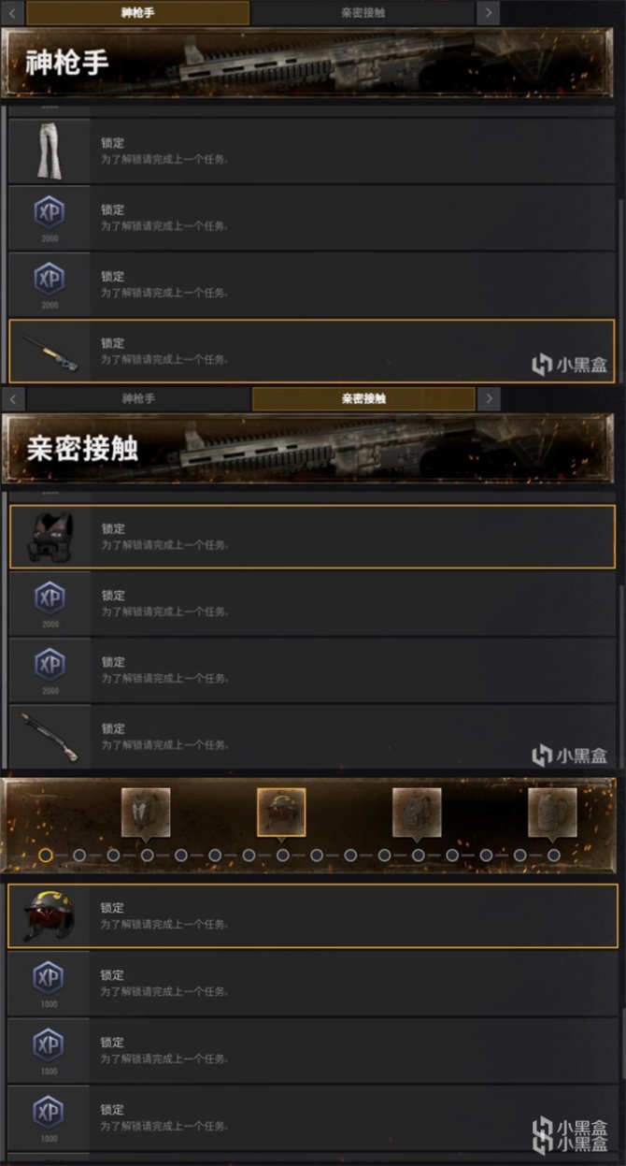
Task: Select the locked sniper rifle task row
Action: (312, 351)
